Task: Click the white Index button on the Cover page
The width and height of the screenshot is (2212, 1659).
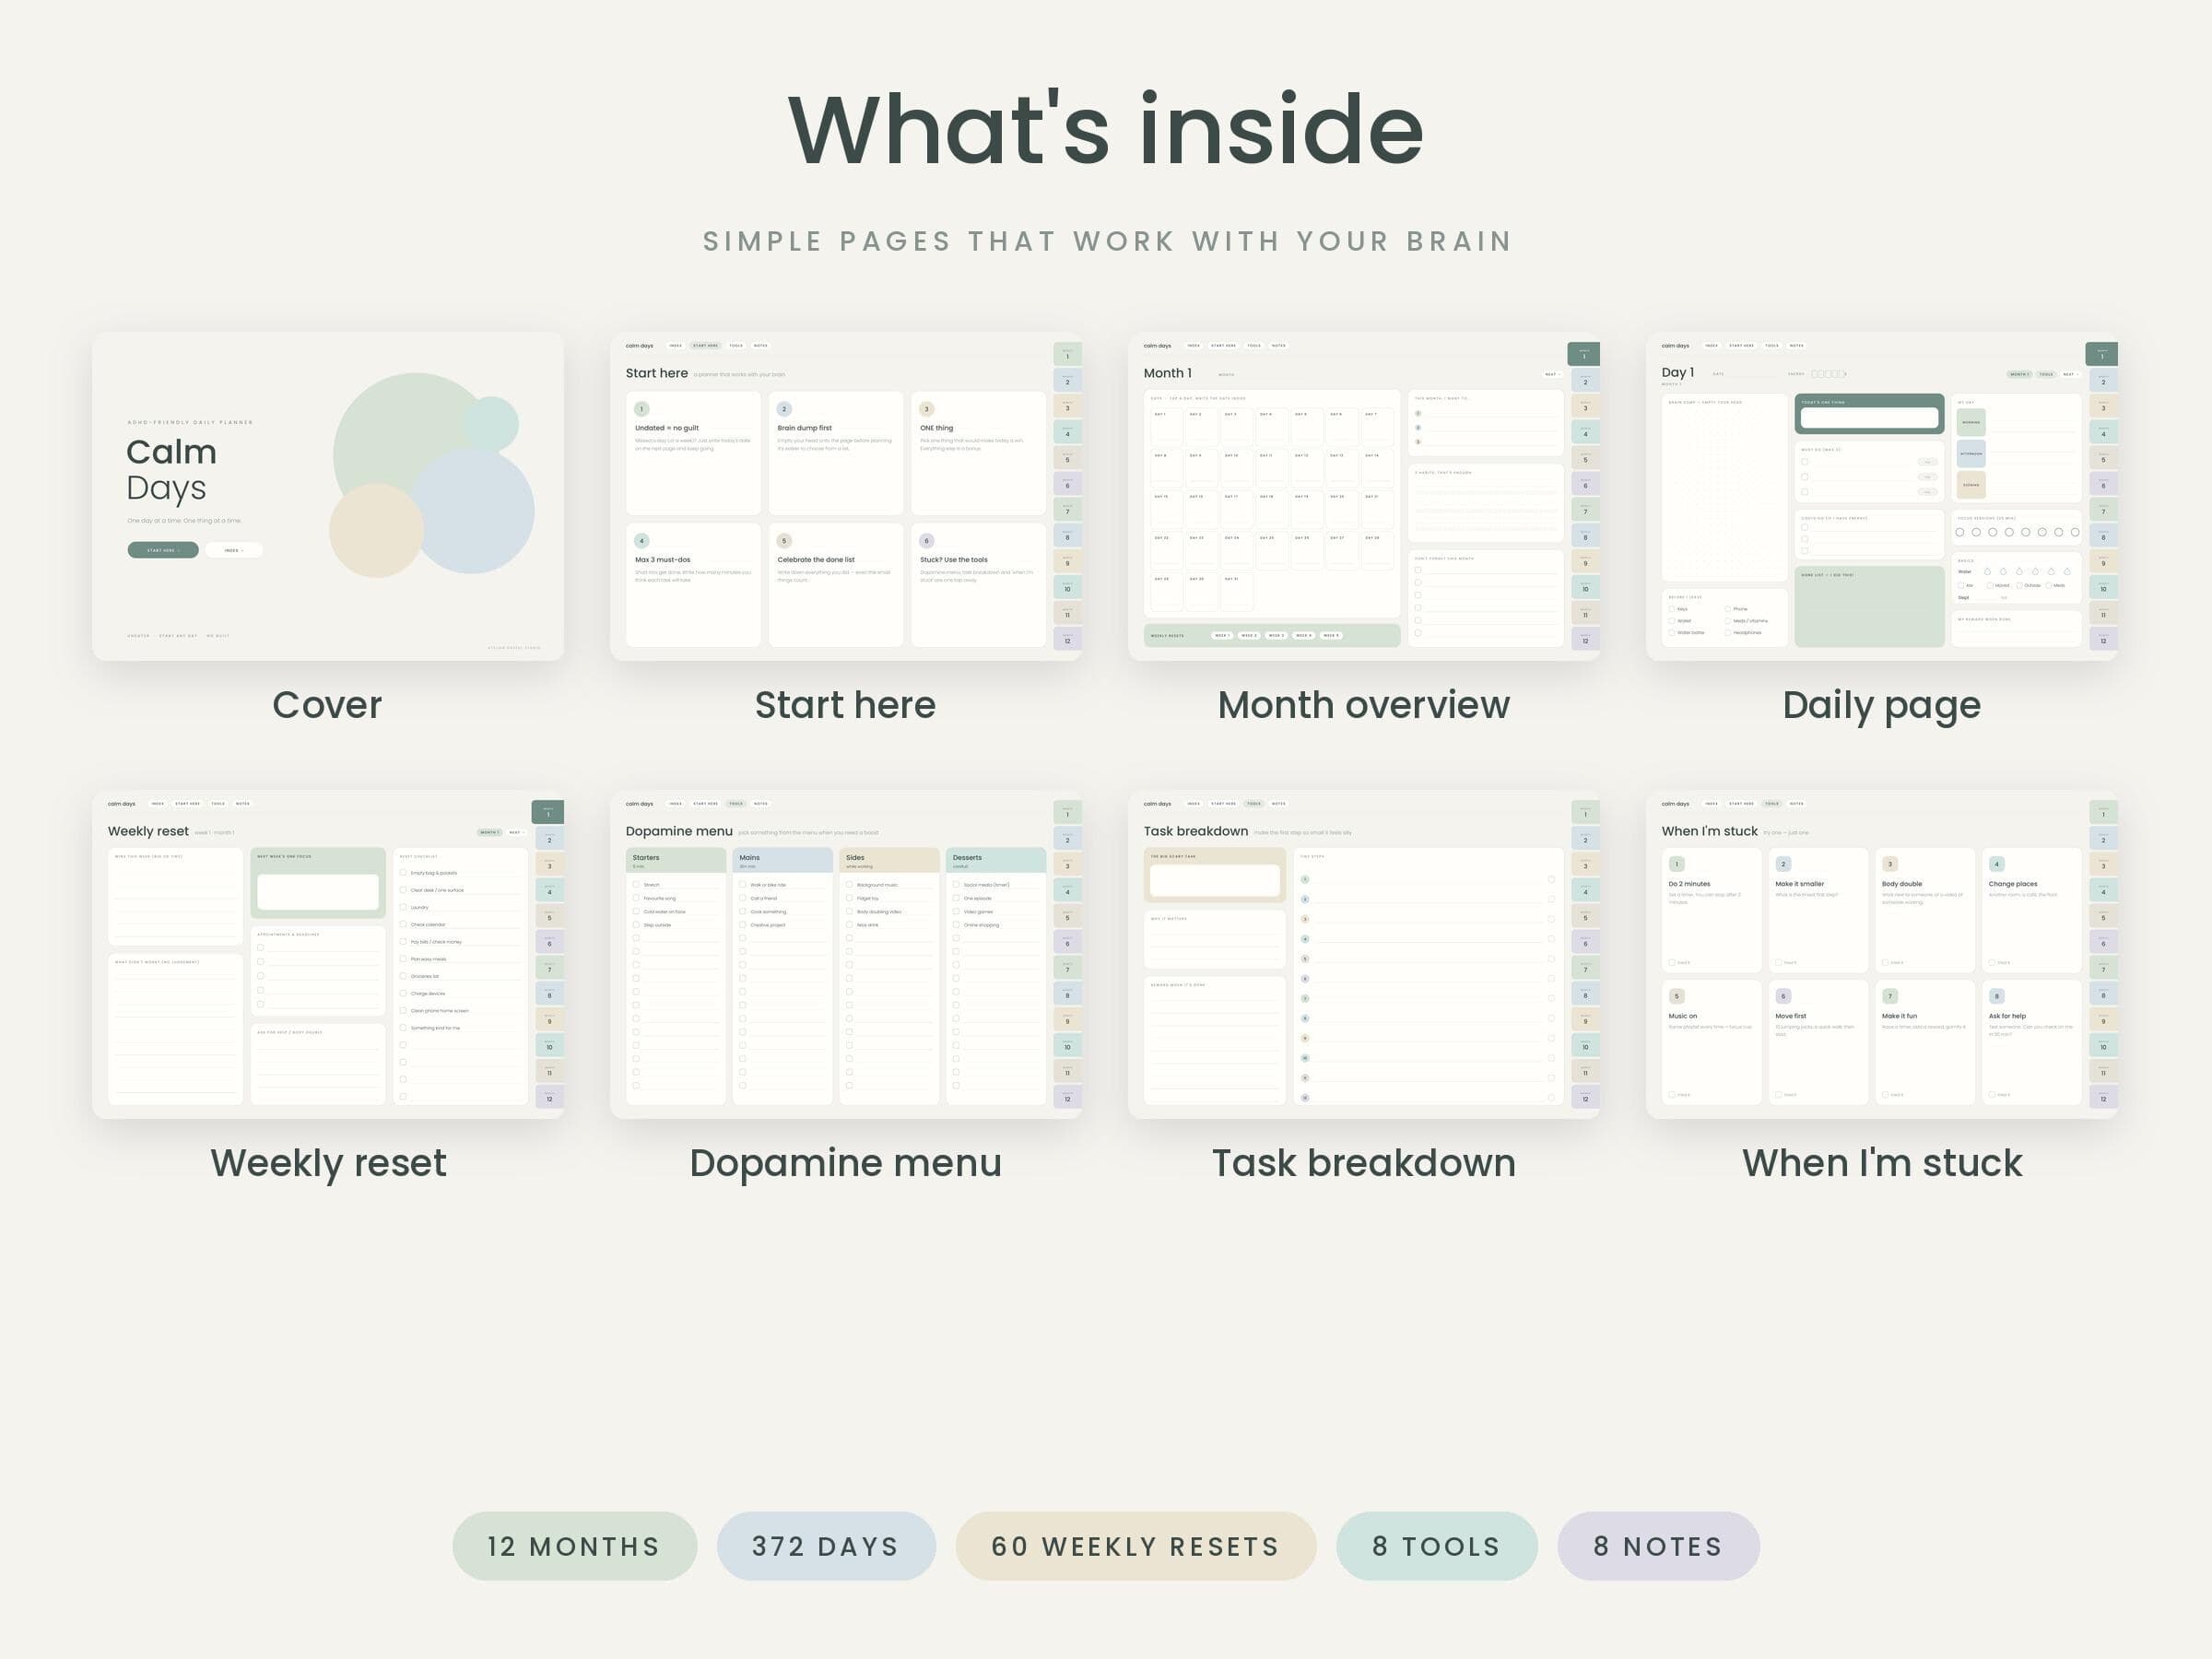Action: (x=234, y=550)
